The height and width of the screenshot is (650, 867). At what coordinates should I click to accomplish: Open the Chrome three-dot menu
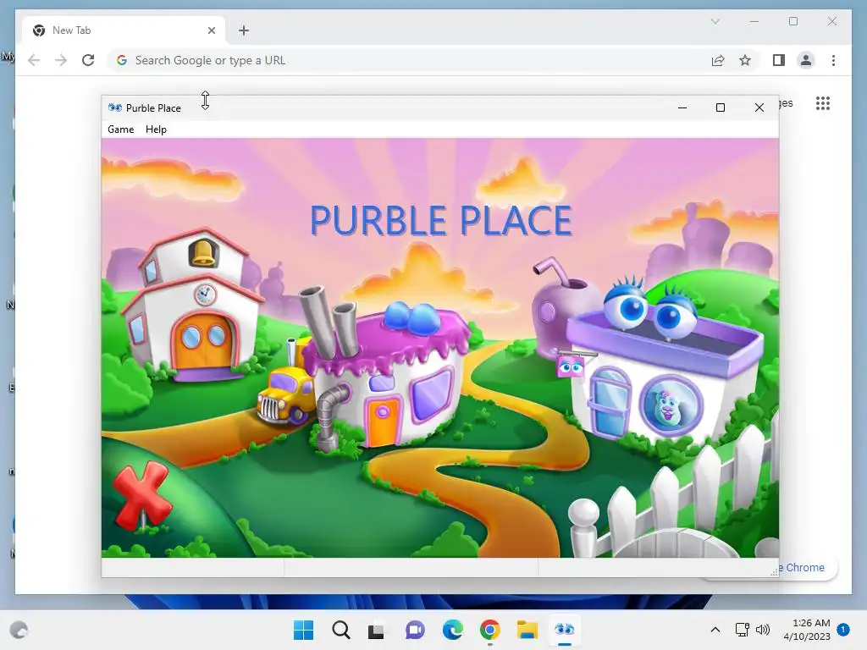coord(833,60)
